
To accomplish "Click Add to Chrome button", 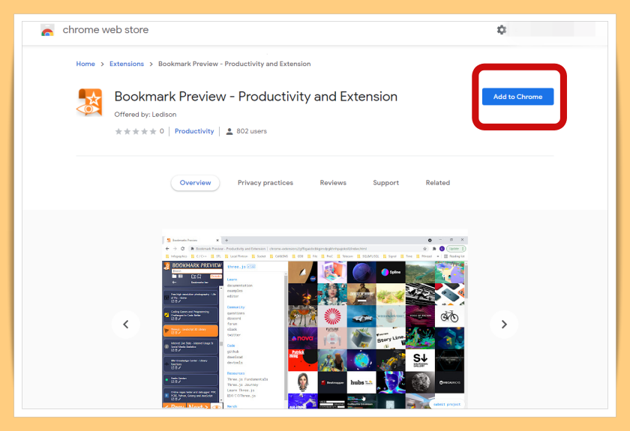I will (517, 97).
